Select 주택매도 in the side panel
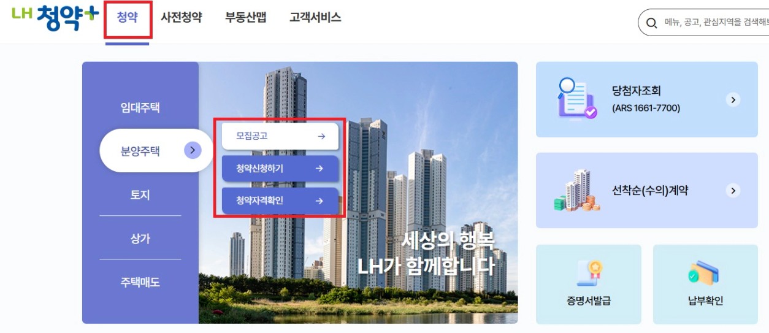This screenshot has height=333, width=769. (x=140, y=283)
